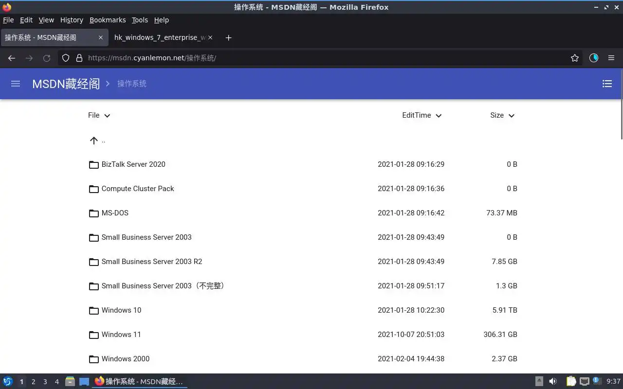Click the clipboard icon in the system tray

coord(571,382)
